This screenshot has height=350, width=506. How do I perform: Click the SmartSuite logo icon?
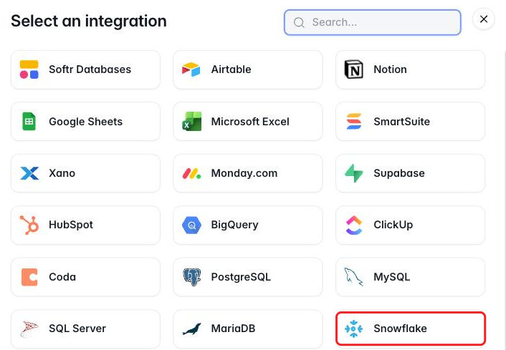pyautogui.click(x=353, y=121)
